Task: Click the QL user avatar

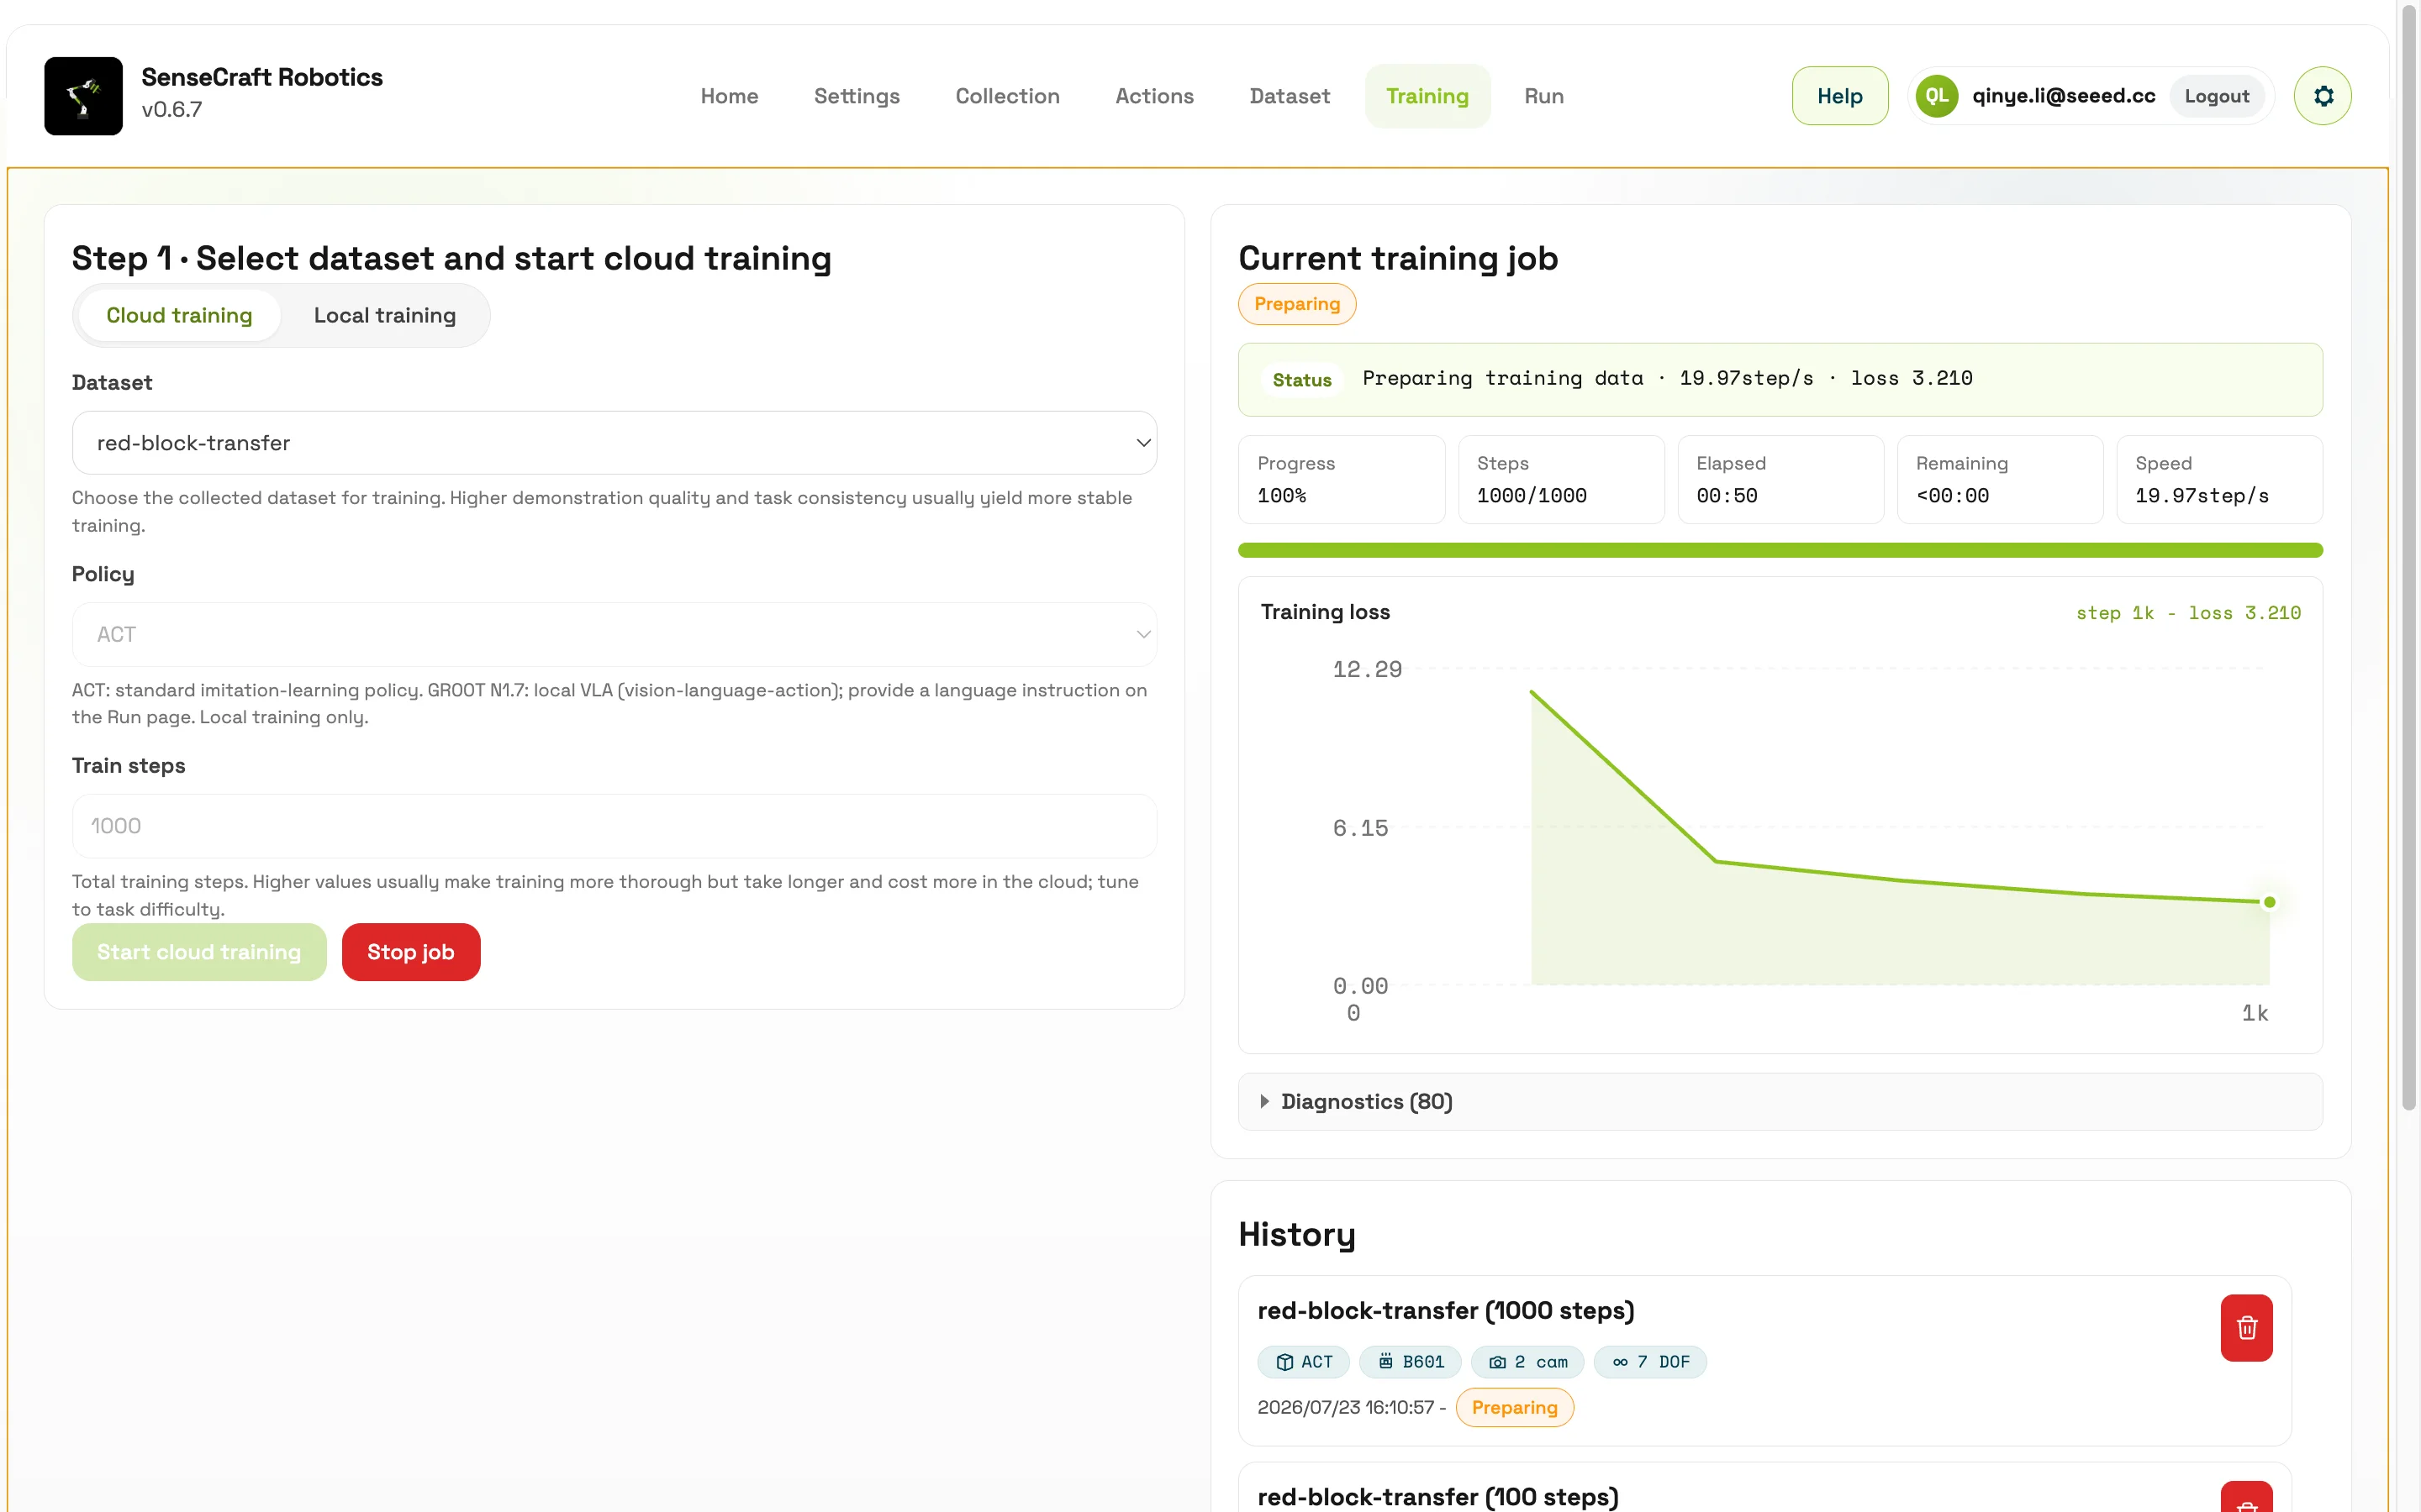Action: click(1937, 96)
